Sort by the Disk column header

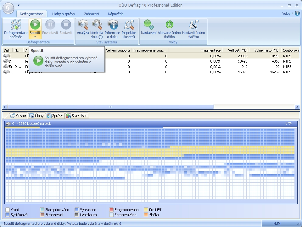[7, 50]
